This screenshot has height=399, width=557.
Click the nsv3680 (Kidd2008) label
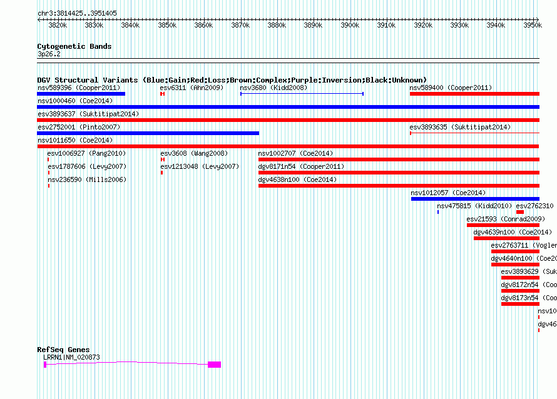273,88
